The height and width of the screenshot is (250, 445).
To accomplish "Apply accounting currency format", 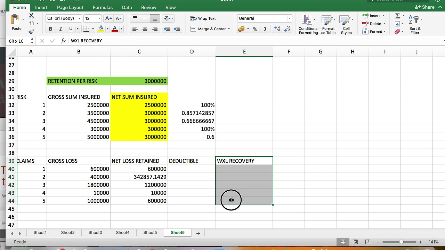I will point(241,29).
